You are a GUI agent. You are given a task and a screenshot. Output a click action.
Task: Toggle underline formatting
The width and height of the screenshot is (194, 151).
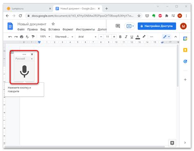tap(132, 37)
